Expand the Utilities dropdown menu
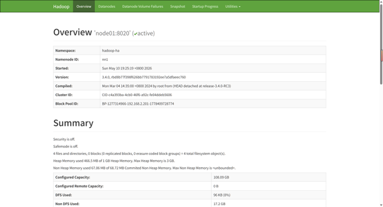This screenshot has height=207, width=383. click(x=233, y=6)
